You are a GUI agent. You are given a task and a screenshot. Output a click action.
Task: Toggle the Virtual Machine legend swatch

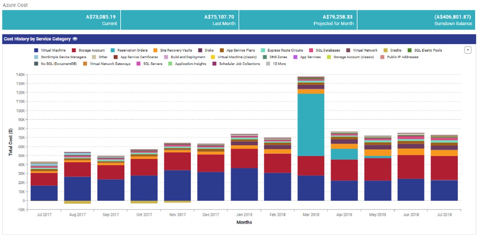[36, 50]
